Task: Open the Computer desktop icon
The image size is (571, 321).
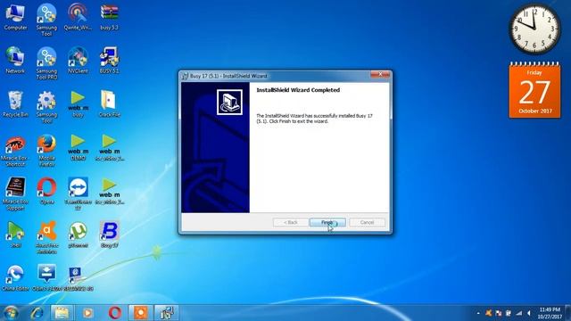Action: (x=15, y=18)
